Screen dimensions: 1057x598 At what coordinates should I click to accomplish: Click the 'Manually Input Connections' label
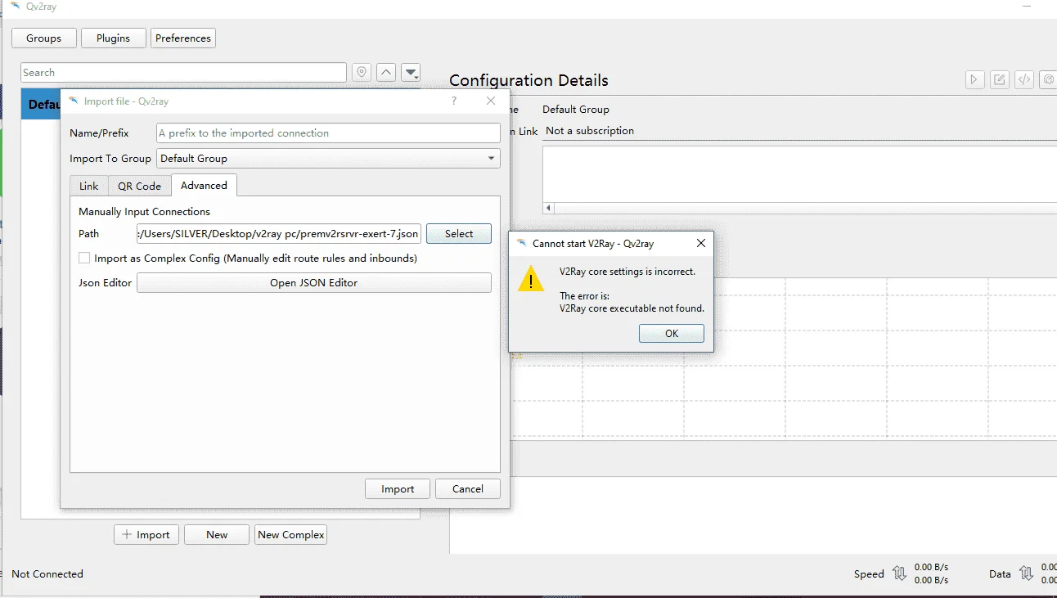point(144,211)
